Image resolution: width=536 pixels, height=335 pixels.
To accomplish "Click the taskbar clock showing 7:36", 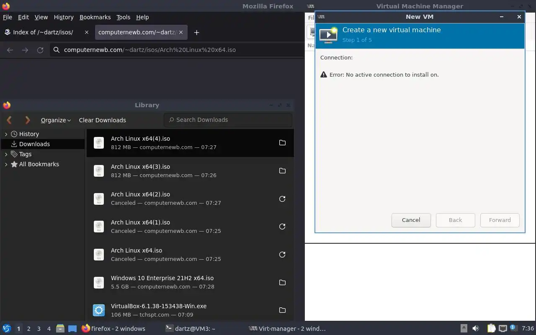I will (528, 329).
